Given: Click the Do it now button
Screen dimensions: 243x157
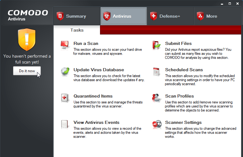Looking at the screenshot, I should pyautogui.click(x=27, y=71).
